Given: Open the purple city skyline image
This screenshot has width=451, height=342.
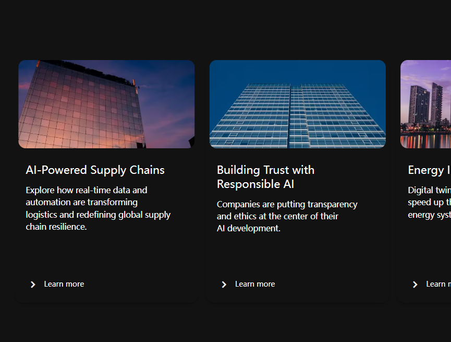Looking at the screenshot, I should pos(425,104).
